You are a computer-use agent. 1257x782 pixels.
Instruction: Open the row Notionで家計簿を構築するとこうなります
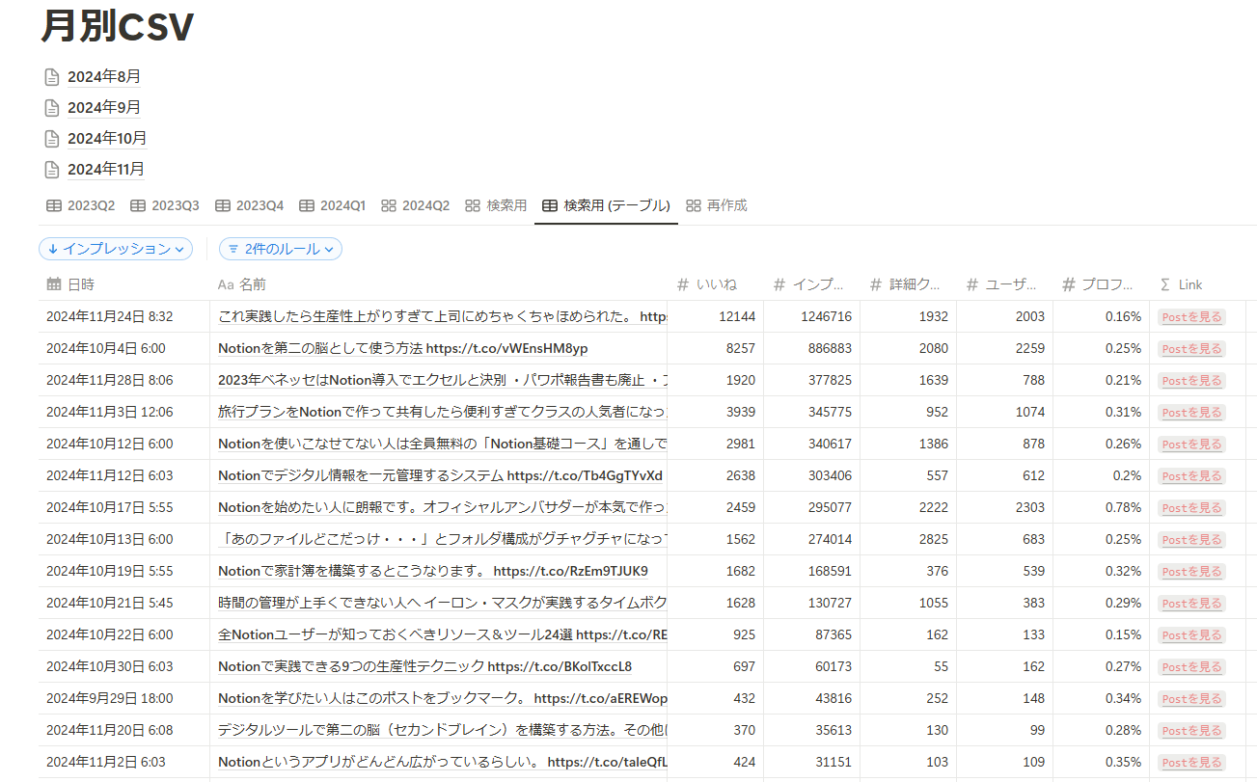click(x=433, y=571)
